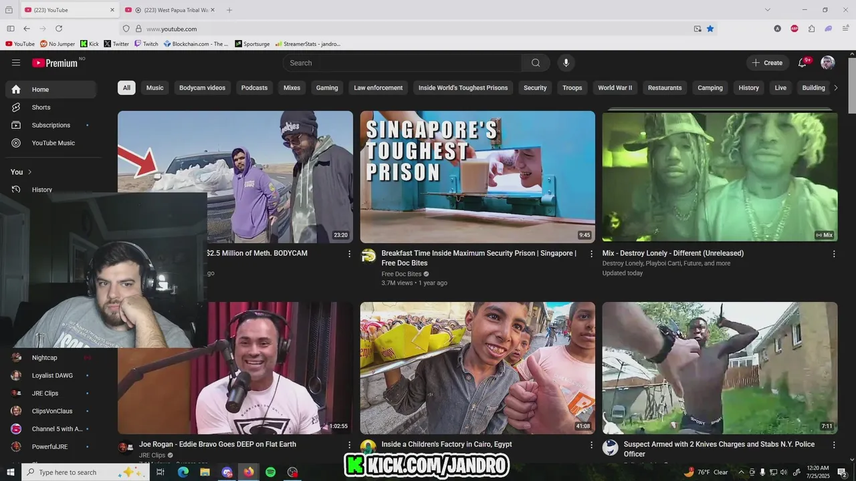Screen dimensions: 856x481
Task: Open Subscriptions in the sidebar
Action: (x=50, y=125)
